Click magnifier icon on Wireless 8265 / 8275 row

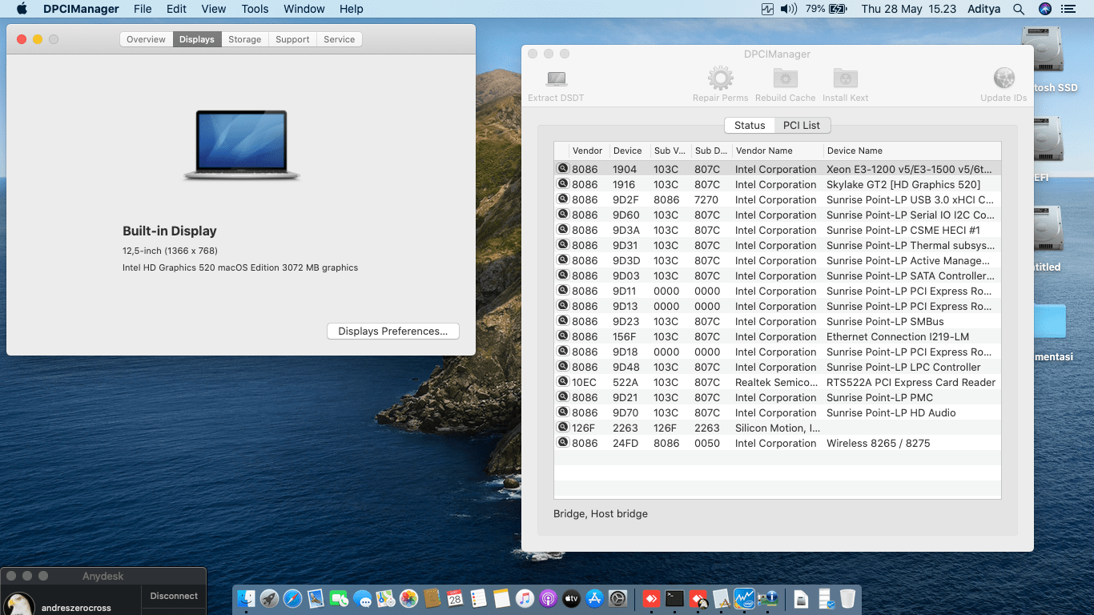tap(563, 443)
